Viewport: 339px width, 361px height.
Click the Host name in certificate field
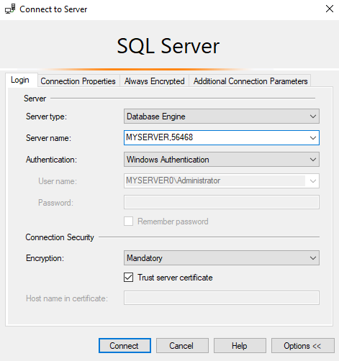tap(222, 298)
